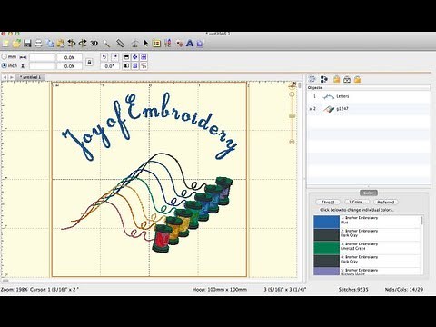
Task: Print the design with the printer icon
Action: tap(38, 44)
